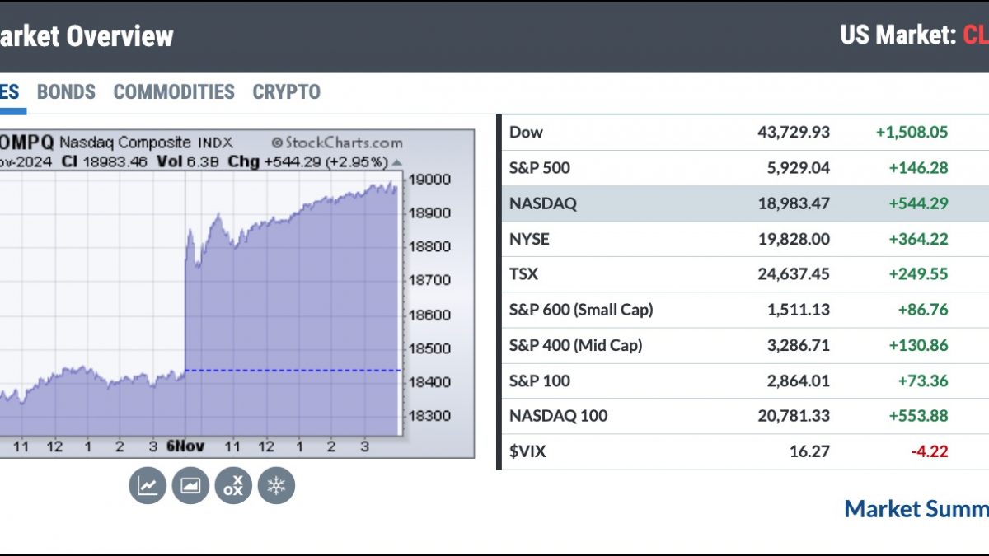Click the NYSE change +364.22

click(x=919, y=239)
